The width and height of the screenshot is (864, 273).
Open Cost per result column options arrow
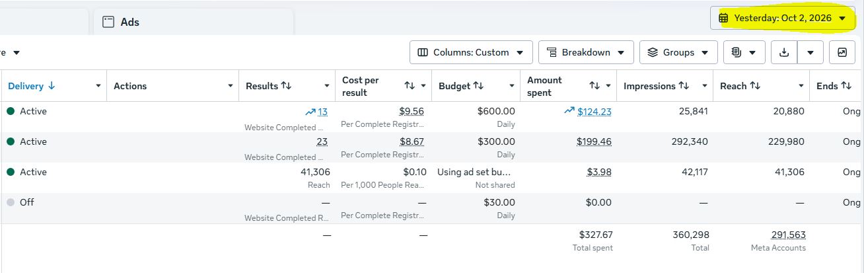(424, 86)
